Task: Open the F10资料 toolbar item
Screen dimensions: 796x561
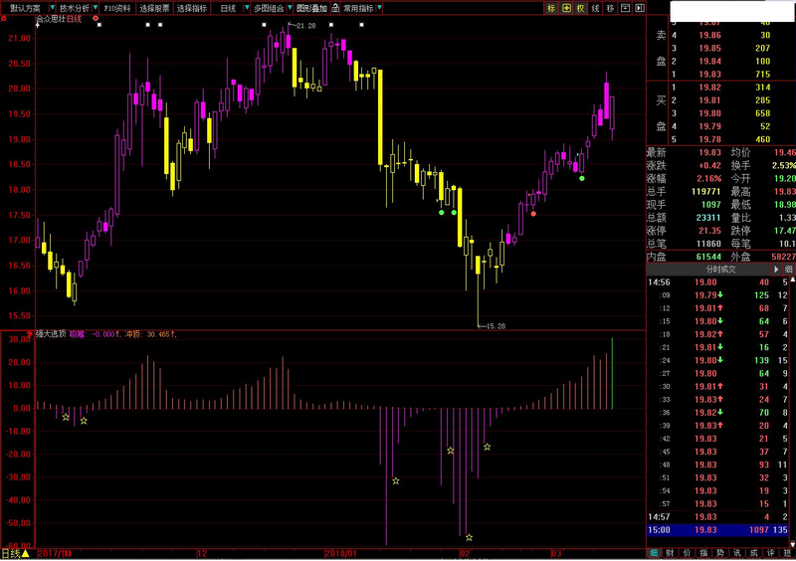Action: coord(117,8)
